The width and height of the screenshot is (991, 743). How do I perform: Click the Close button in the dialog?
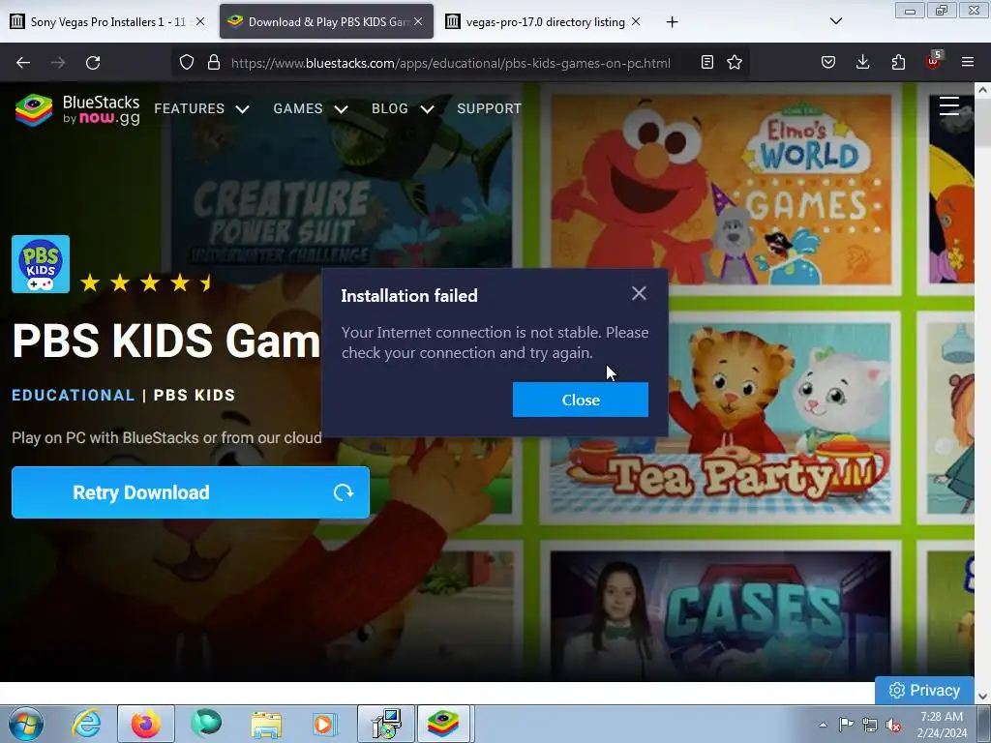[581, 400]
